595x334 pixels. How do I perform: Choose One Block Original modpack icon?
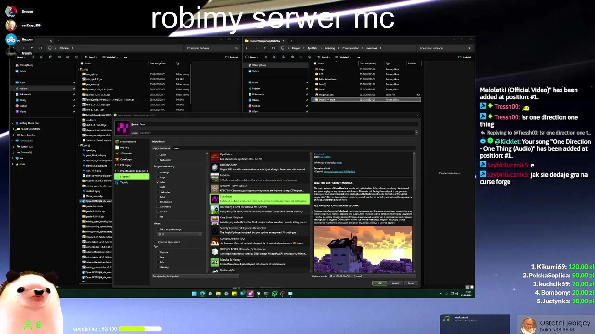(x=214, y=220)
